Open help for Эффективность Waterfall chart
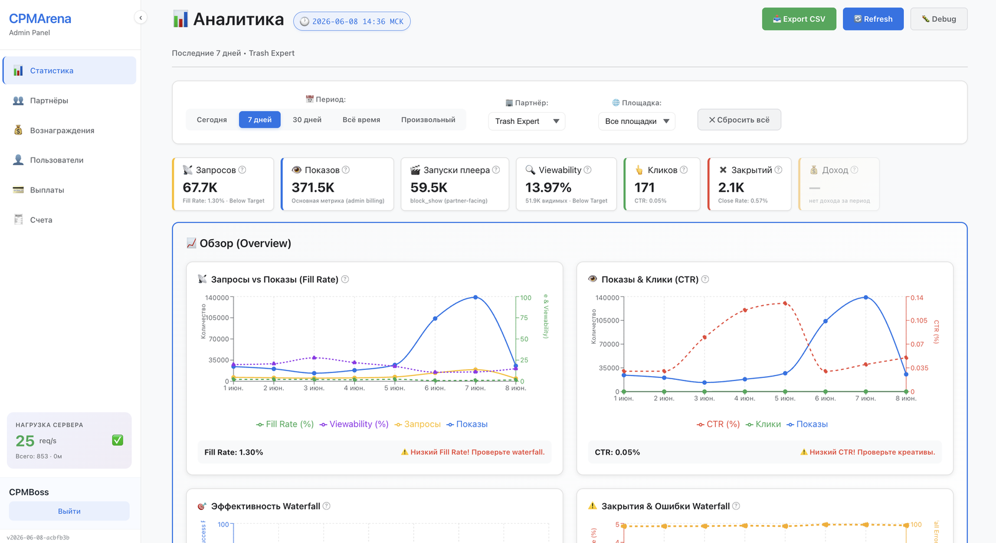This screenshot has height=543, width=996. (326, 506)
